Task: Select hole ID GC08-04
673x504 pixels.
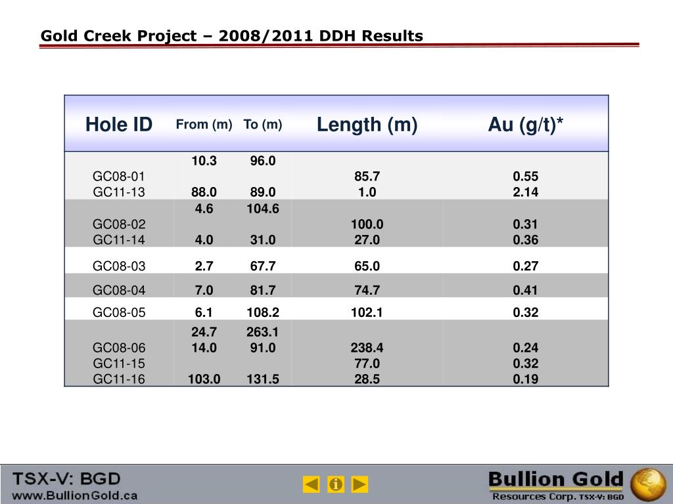Action: click(x=119, y=290)
